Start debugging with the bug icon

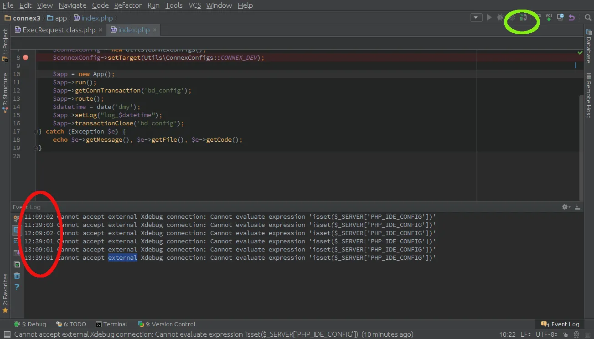point(501,18)
